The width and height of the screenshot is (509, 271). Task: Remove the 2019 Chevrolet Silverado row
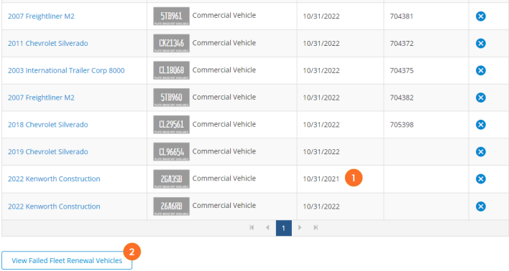coord(481,152)
